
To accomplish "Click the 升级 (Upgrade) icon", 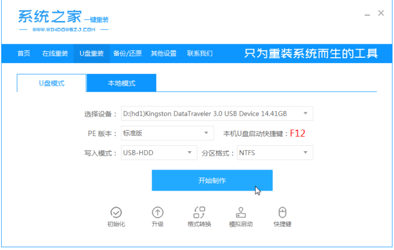I will coord(157,212).
